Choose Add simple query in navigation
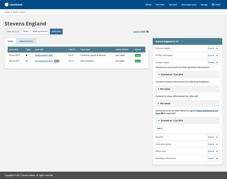 [x=189, y=5]
